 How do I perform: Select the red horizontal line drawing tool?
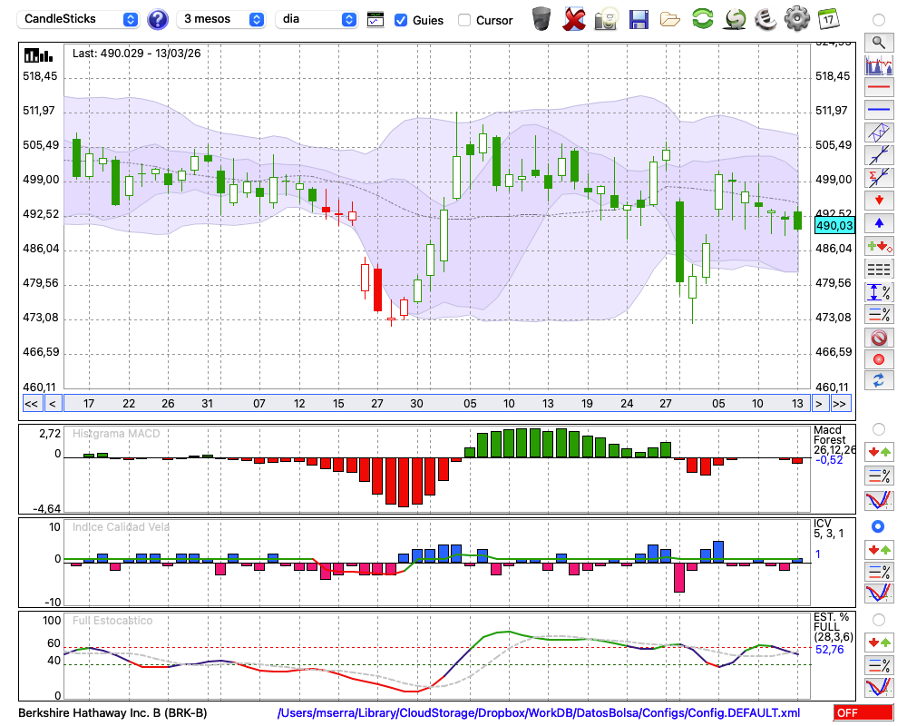(x=879, y=88)
